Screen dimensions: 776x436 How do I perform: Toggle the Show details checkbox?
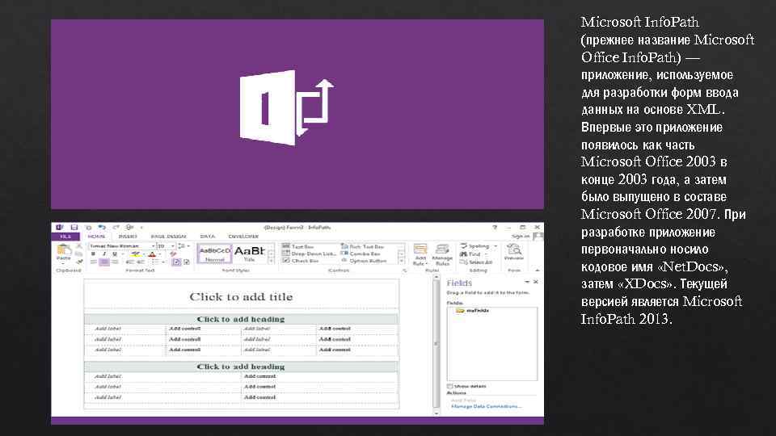[450, 386]
